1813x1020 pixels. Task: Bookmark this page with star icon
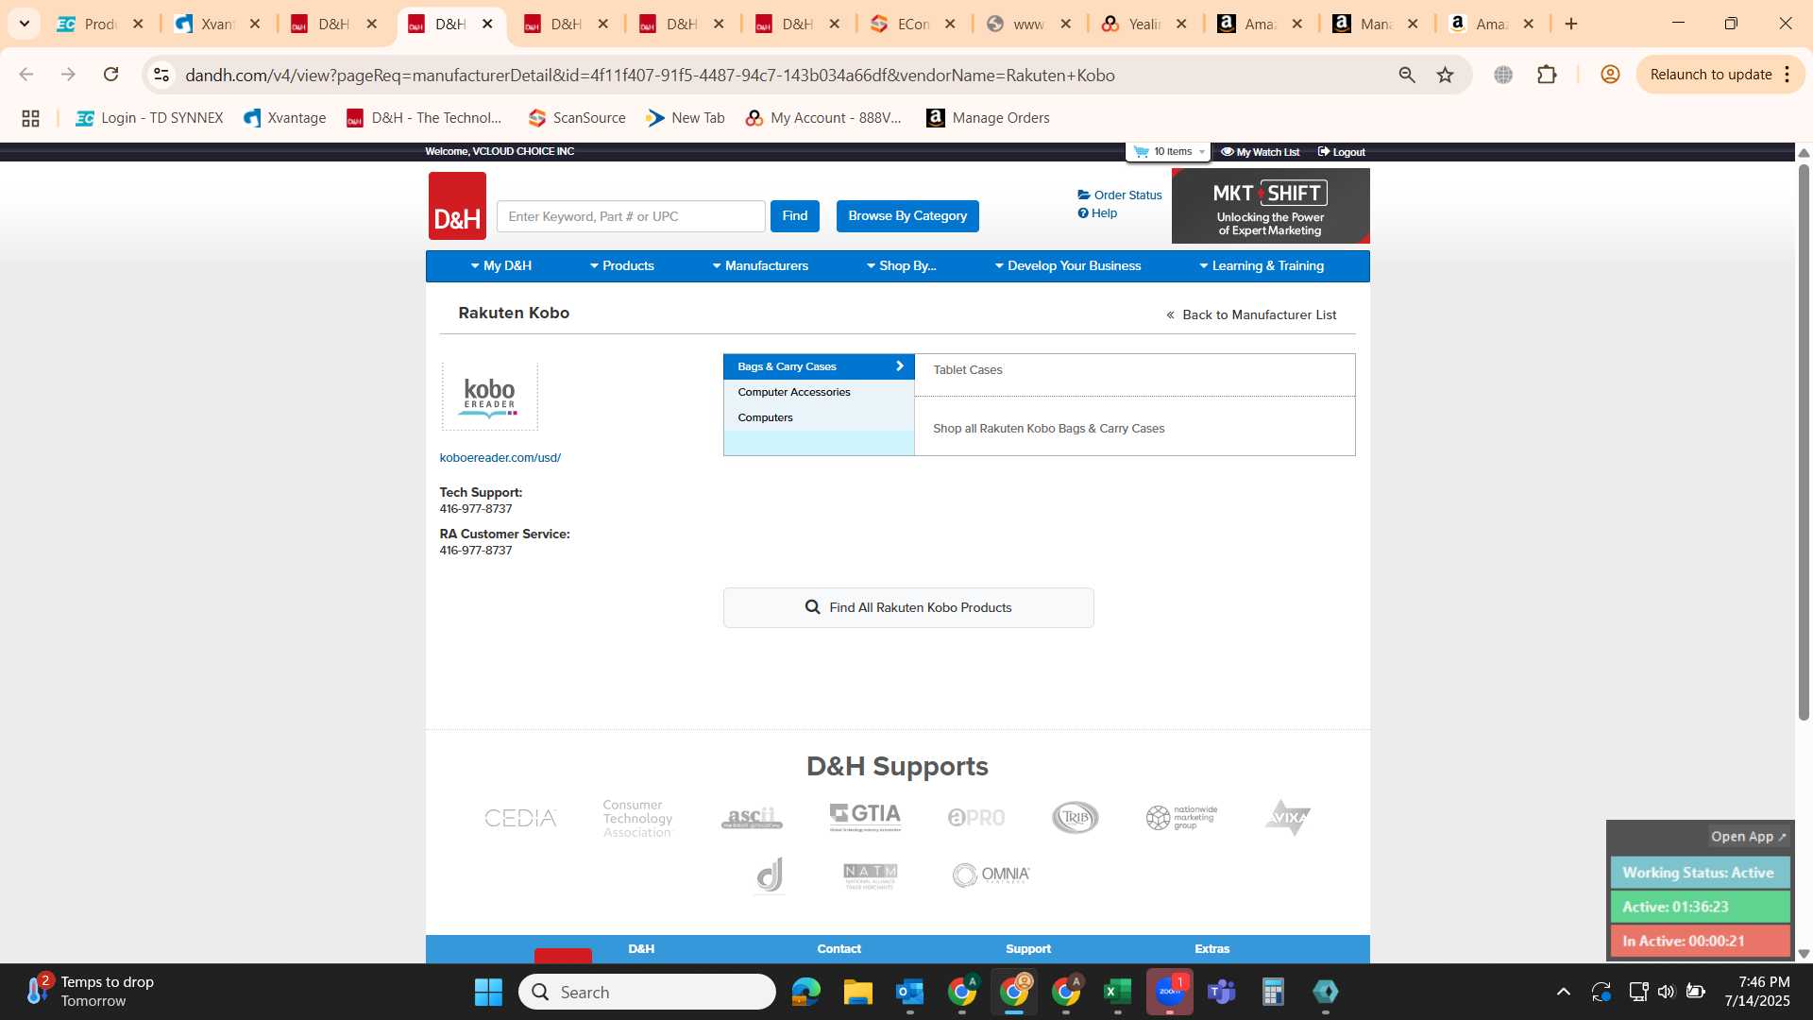[x=1445, y=75]
